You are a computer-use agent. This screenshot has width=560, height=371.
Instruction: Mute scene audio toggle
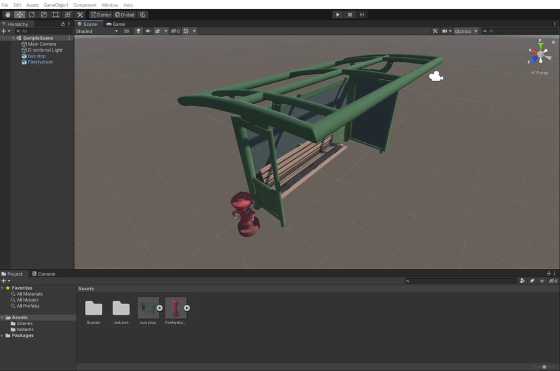pyautogui.click(x=148, y=31)
